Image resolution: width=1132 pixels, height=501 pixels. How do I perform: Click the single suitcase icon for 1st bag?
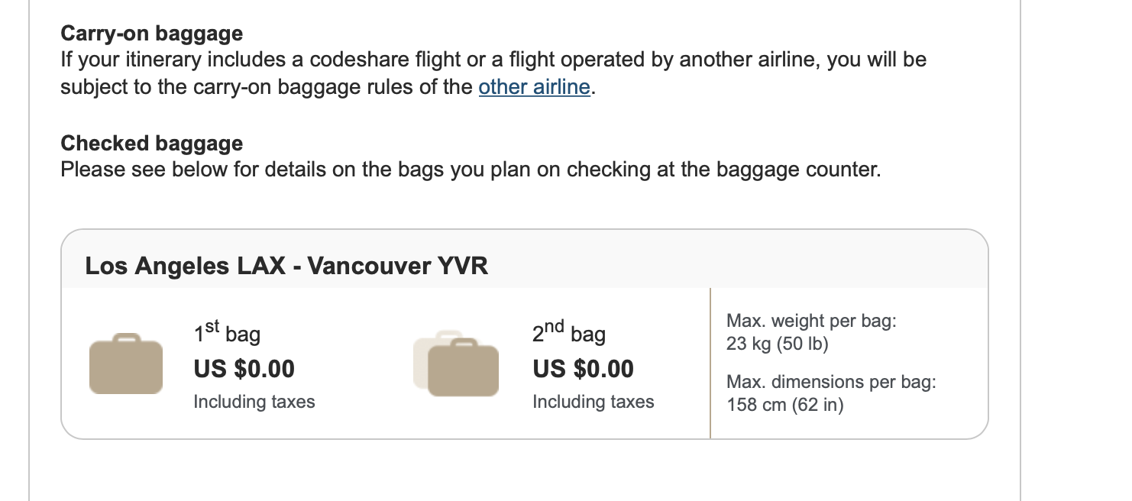coord(126,364)
